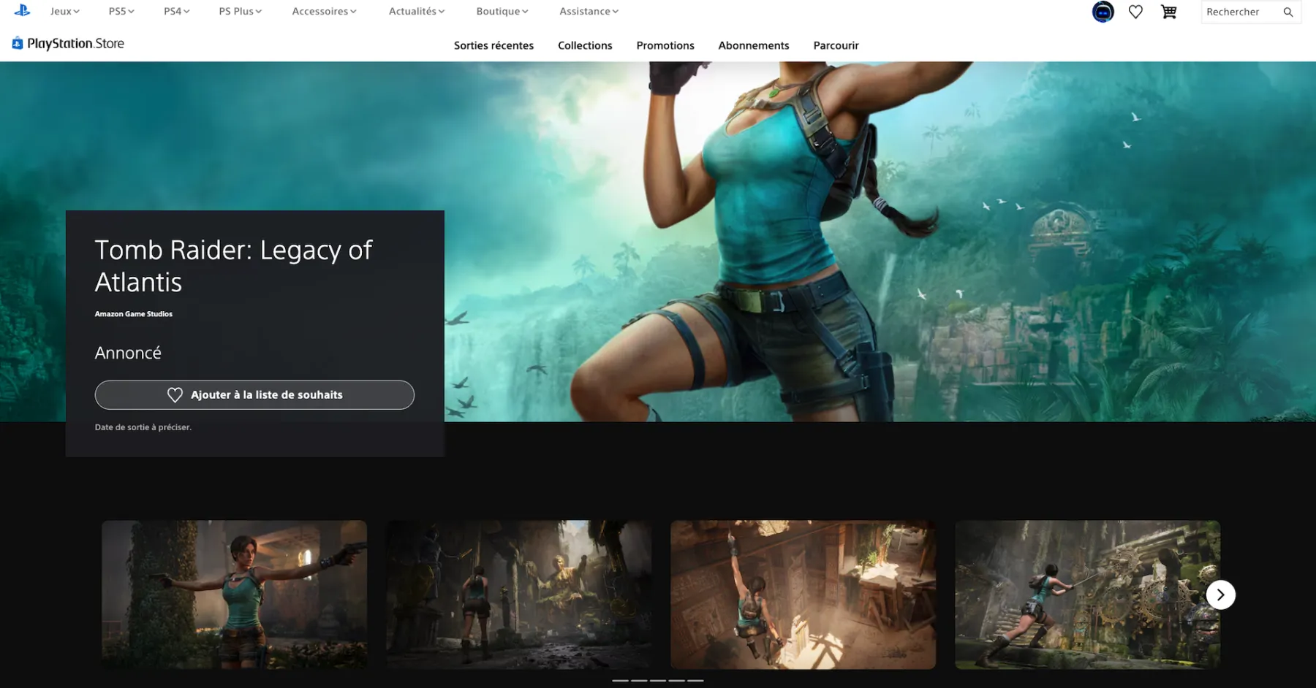Click Ajouter à la liste de souhaits
1316x688 pixels.
(x=254, y=394)
